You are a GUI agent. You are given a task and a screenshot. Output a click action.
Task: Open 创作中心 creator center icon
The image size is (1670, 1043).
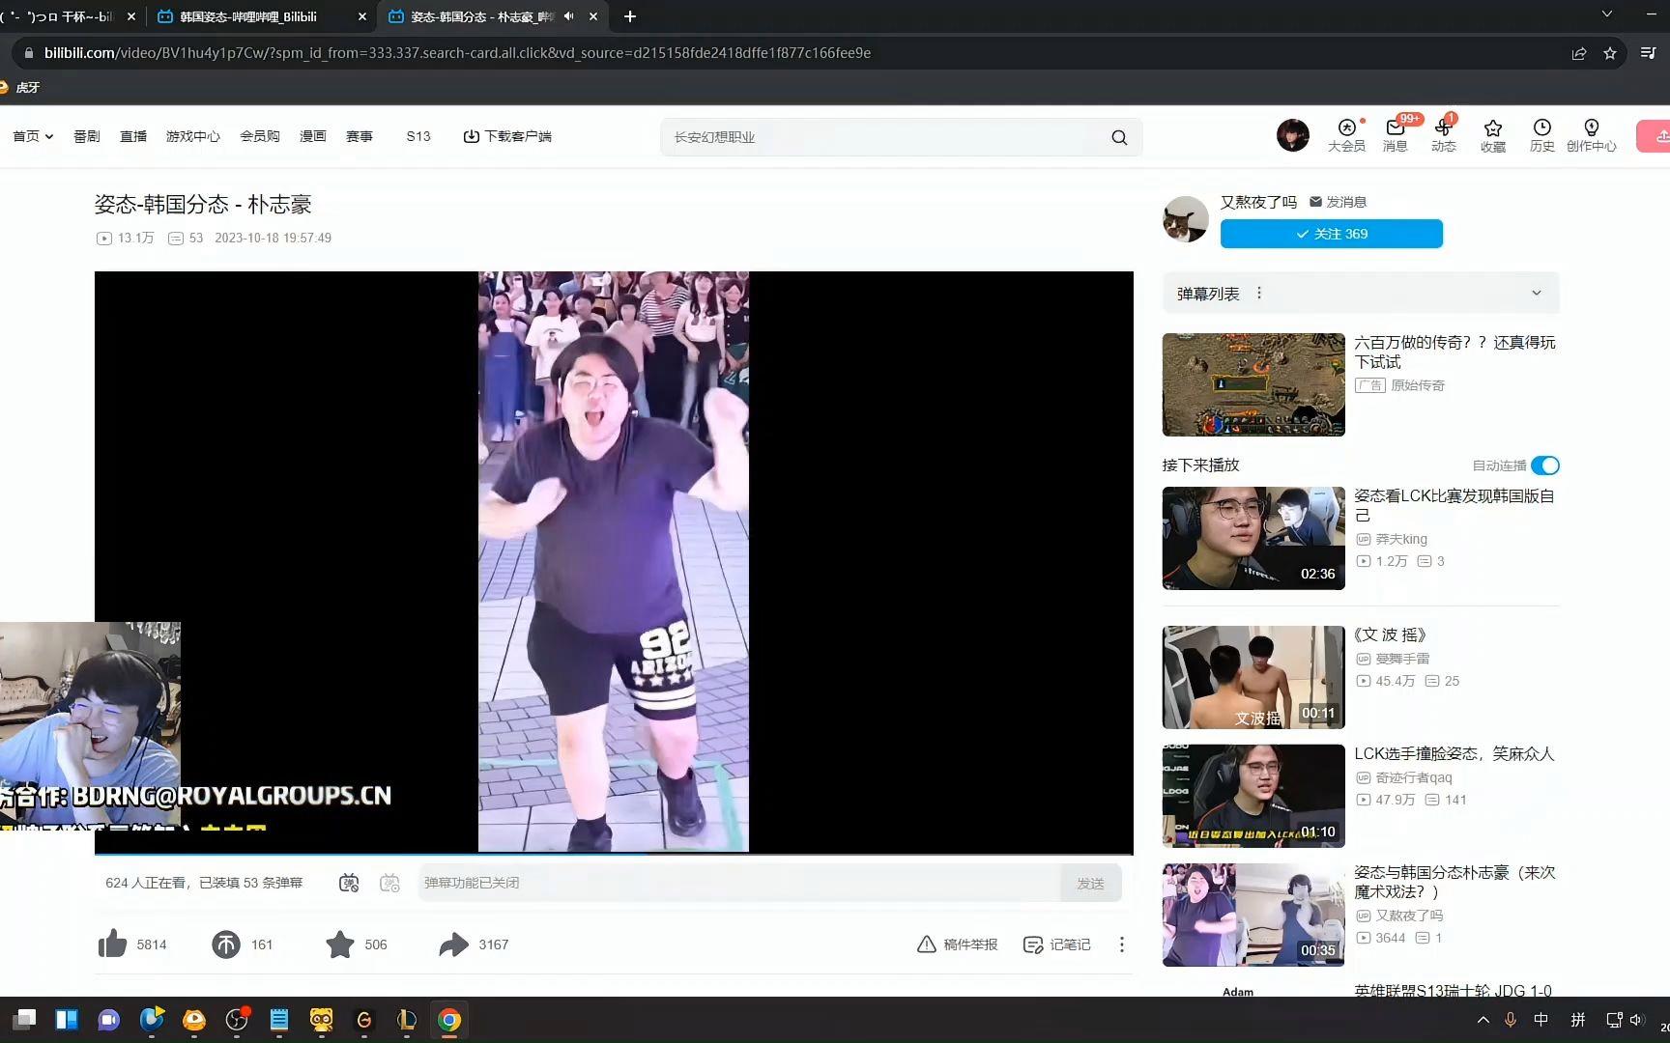[x=1591, y=135]
